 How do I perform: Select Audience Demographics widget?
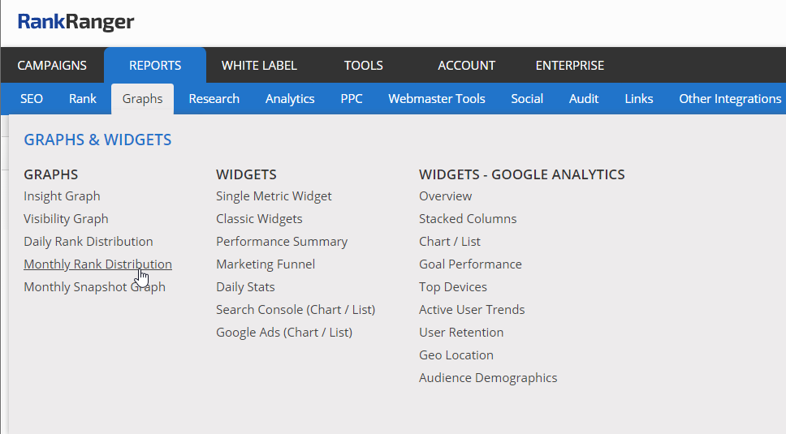(x=488, y=378)
